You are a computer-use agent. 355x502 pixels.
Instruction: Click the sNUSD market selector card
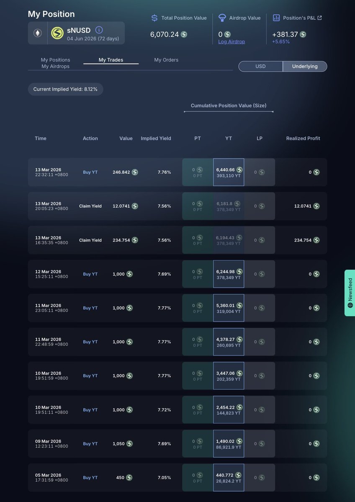click(76, 33)
